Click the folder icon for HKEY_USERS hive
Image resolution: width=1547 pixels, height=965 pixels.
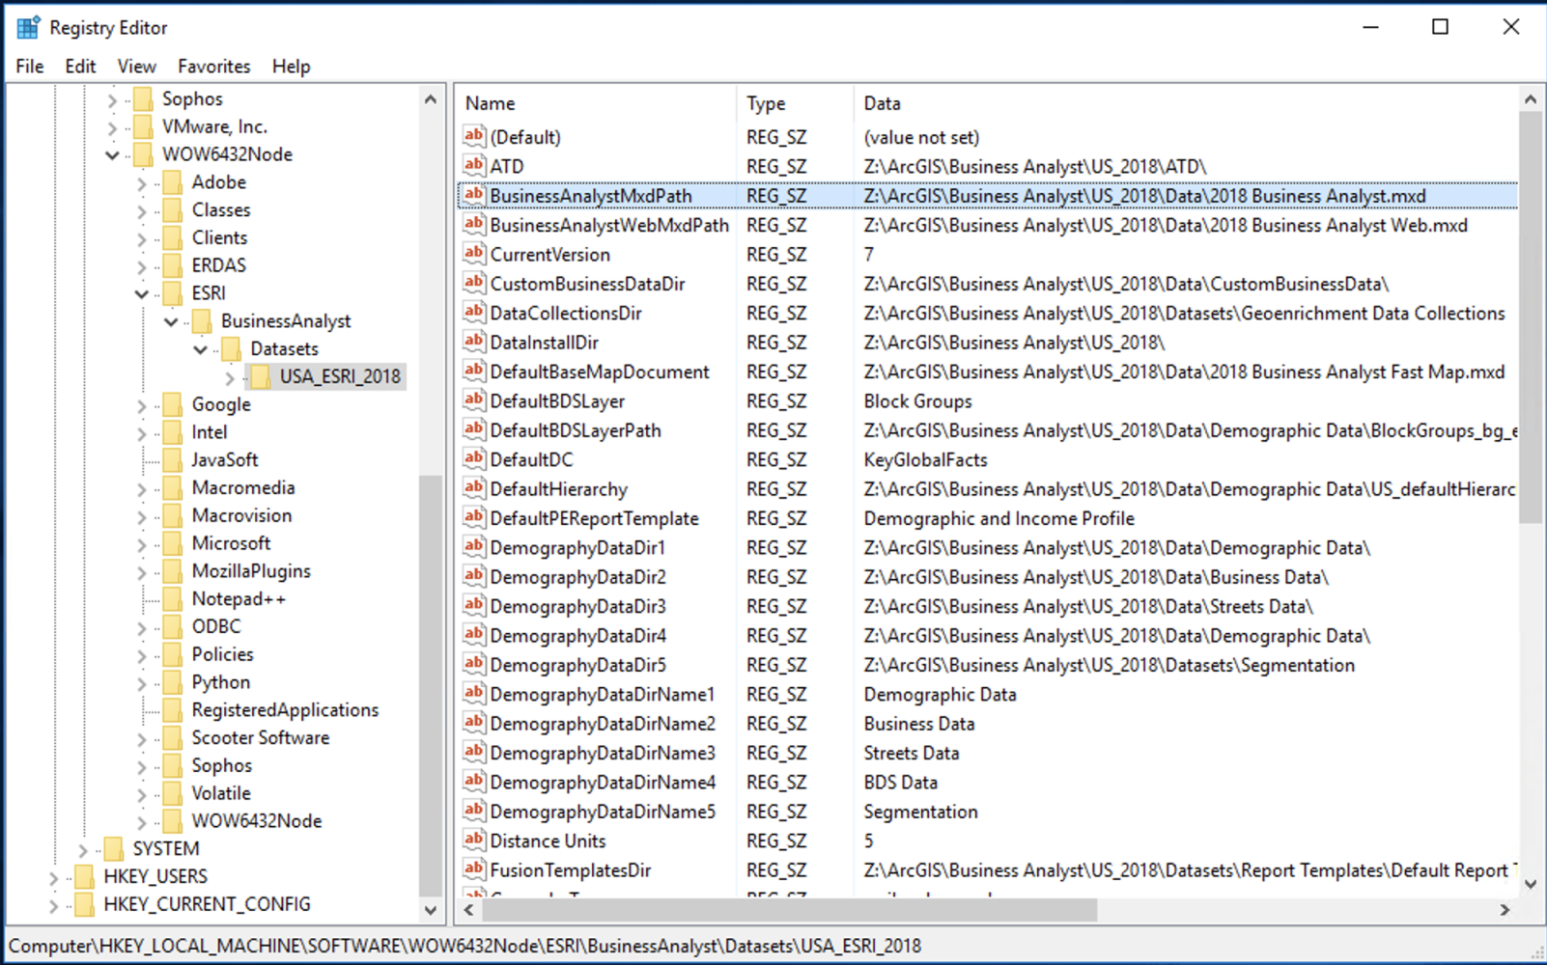85,876
